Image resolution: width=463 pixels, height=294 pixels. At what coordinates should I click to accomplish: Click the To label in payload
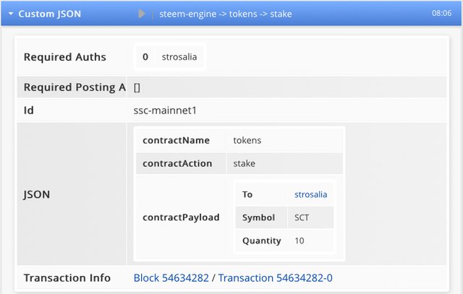point(247,194)
